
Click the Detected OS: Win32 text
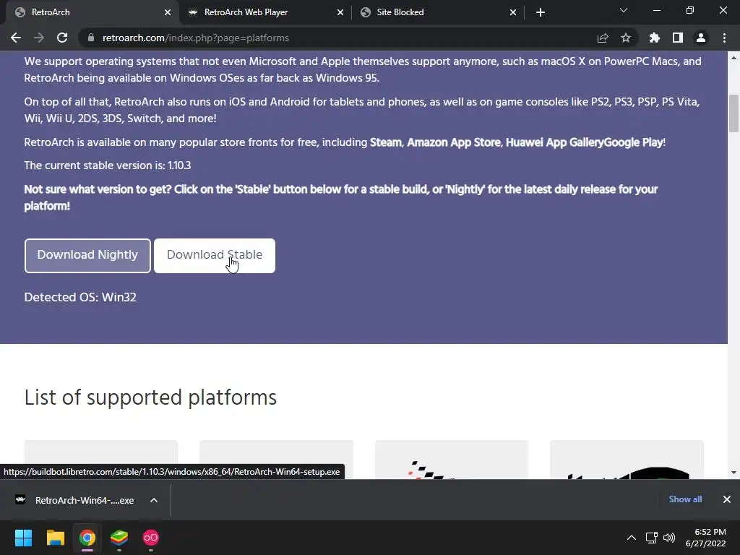coord(80,297)
